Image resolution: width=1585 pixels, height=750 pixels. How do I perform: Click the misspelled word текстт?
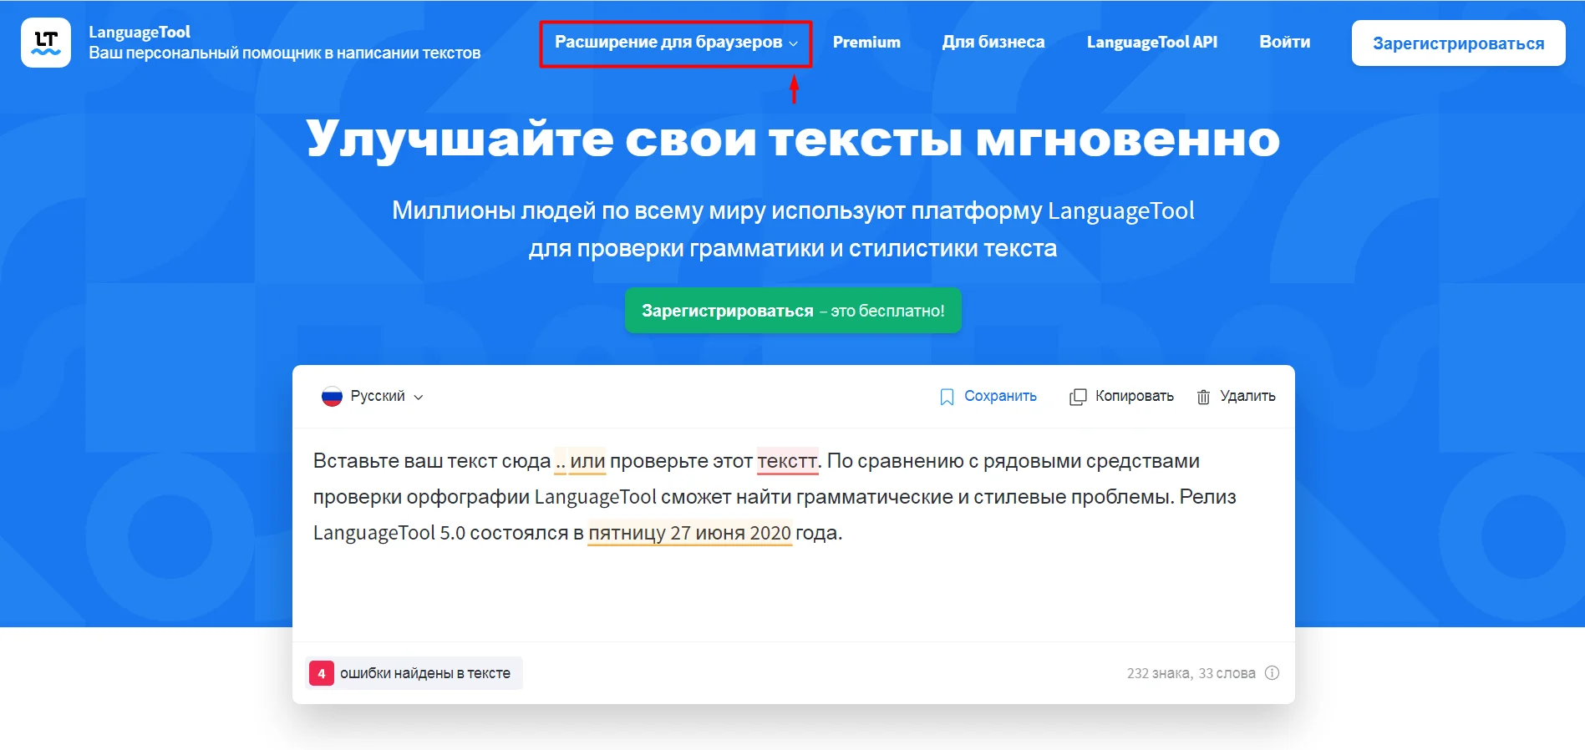[x=787, y=461]
